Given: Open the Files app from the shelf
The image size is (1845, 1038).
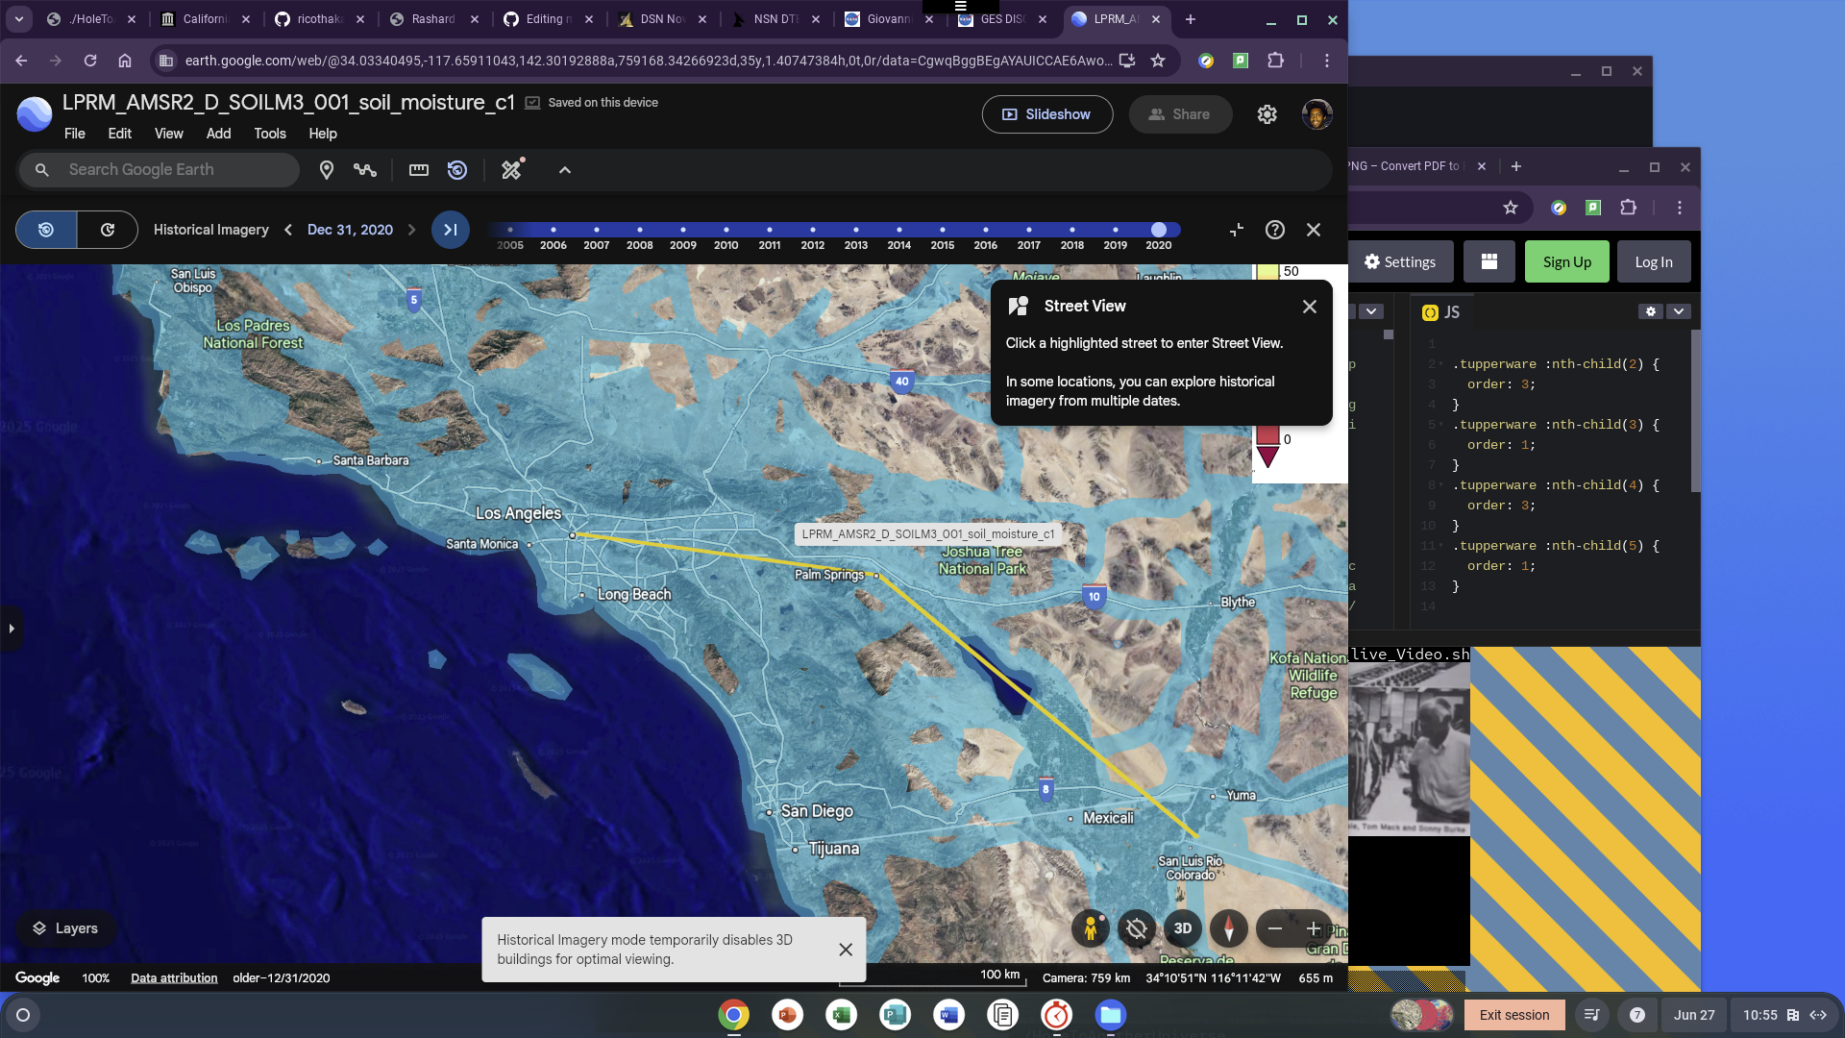Looking at the screenshot, I should 1111,1015.
